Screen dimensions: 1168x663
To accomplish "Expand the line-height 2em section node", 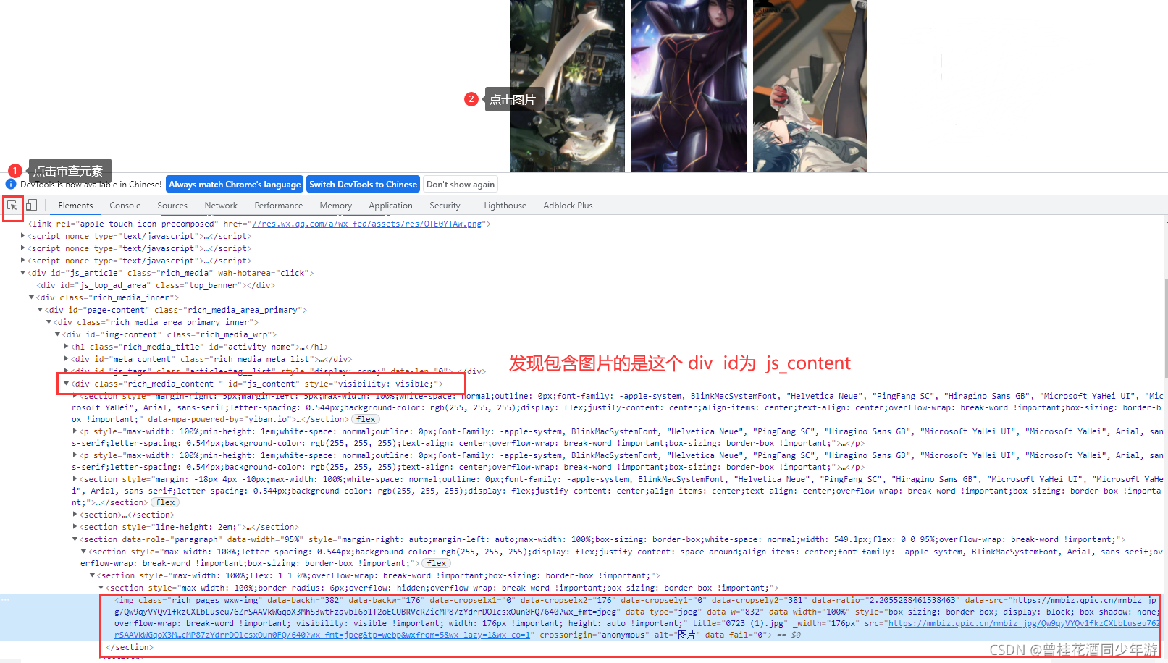I will pyautogui.click(x=75, y=527).
